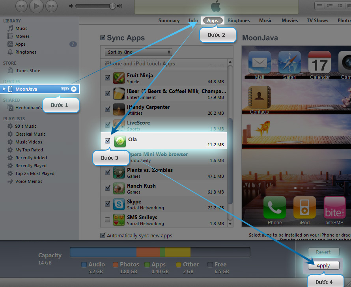The height and width of the screenshot is (287, 351).
Task: Switch to the Movies tab
Action: 289,20
